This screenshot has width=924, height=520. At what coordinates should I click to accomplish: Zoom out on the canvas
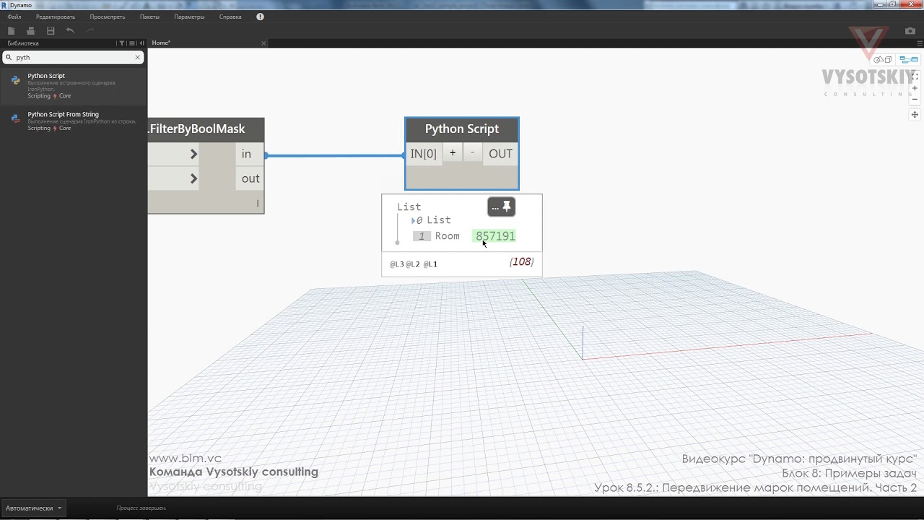915,100
